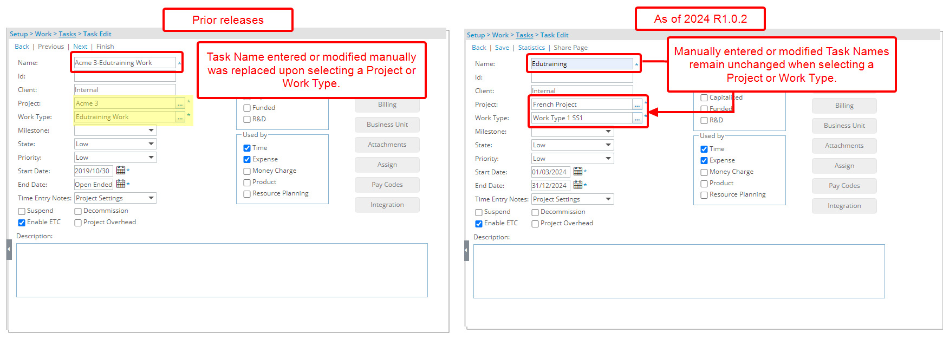Click Id field in left panel
Screen dimensions: 943x339
125,76
